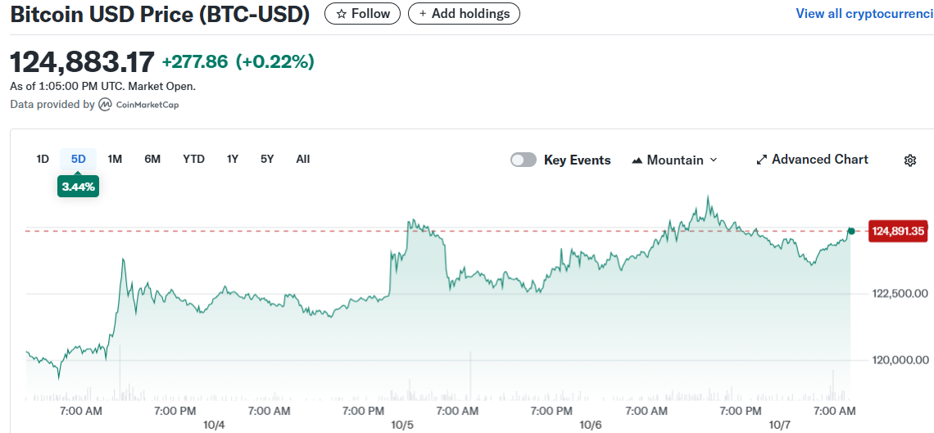Select the 5D time range
The image size is (934, 433).
(79, 159)
